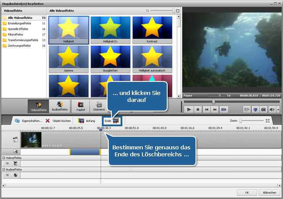Collapse the Videoeffekte track section
This screenshot has height=199, width=283.
3,157
